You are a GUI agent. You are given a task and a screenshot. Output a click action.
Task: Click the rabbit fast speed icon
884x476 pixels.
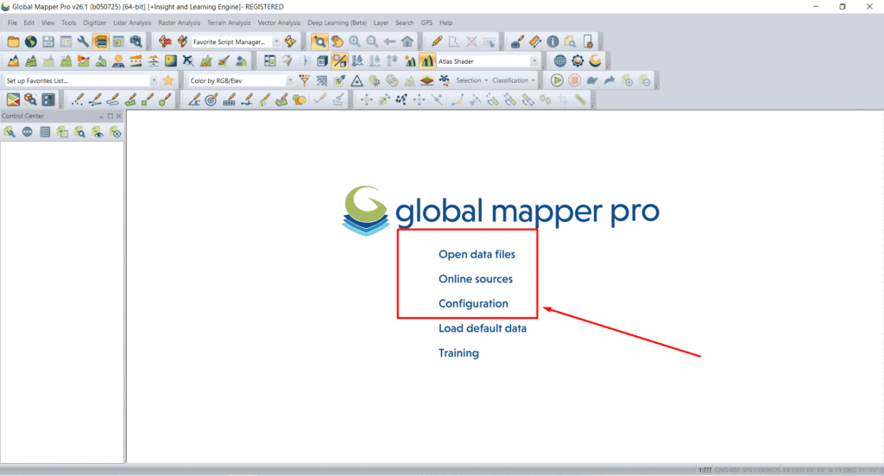(x=609, y=80)
